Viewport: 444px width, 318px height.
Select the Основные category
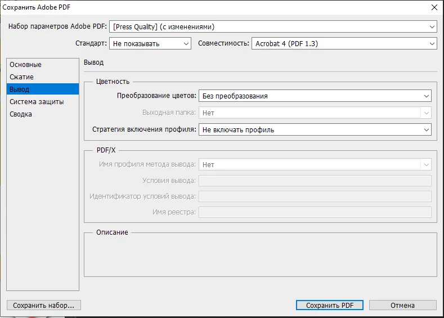tap(43, 65)
